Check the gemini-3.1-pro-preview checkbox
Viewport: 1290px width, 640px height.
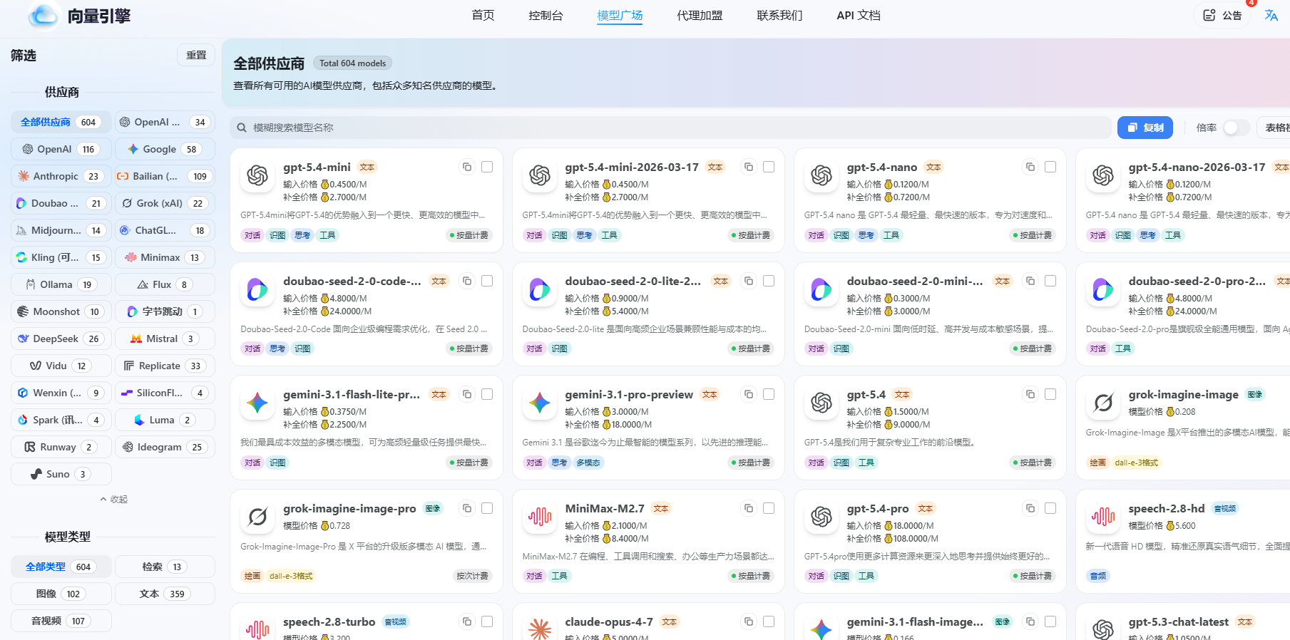pyautogui.click(x=769, y=394)
